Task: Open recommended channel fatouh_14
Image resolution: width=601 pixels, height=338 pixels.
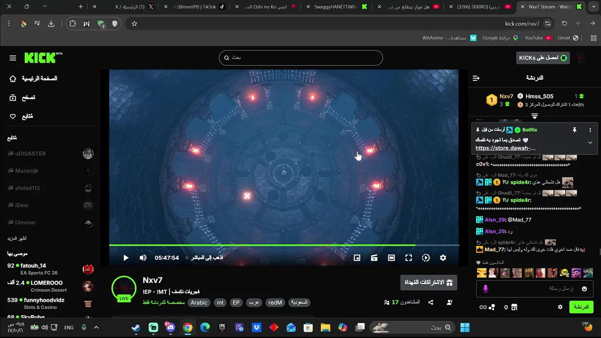Action: coord(50,269)
